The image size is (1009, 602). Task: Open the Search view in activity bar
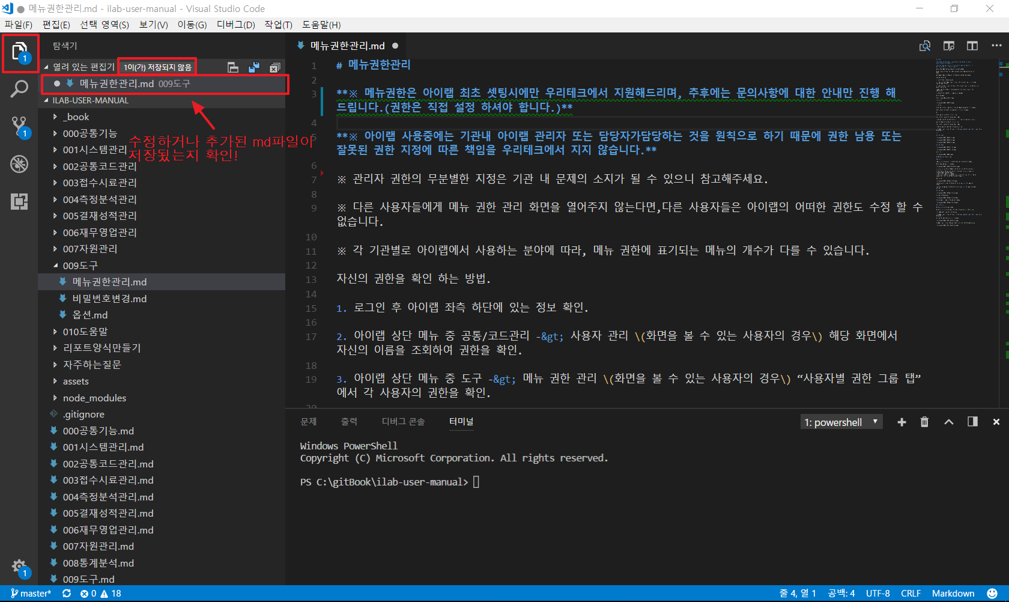pyautogui.click(x=19, y=89)
